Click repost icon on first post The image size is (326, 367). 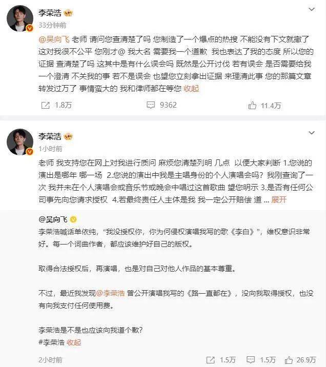(x=46, y=105)
